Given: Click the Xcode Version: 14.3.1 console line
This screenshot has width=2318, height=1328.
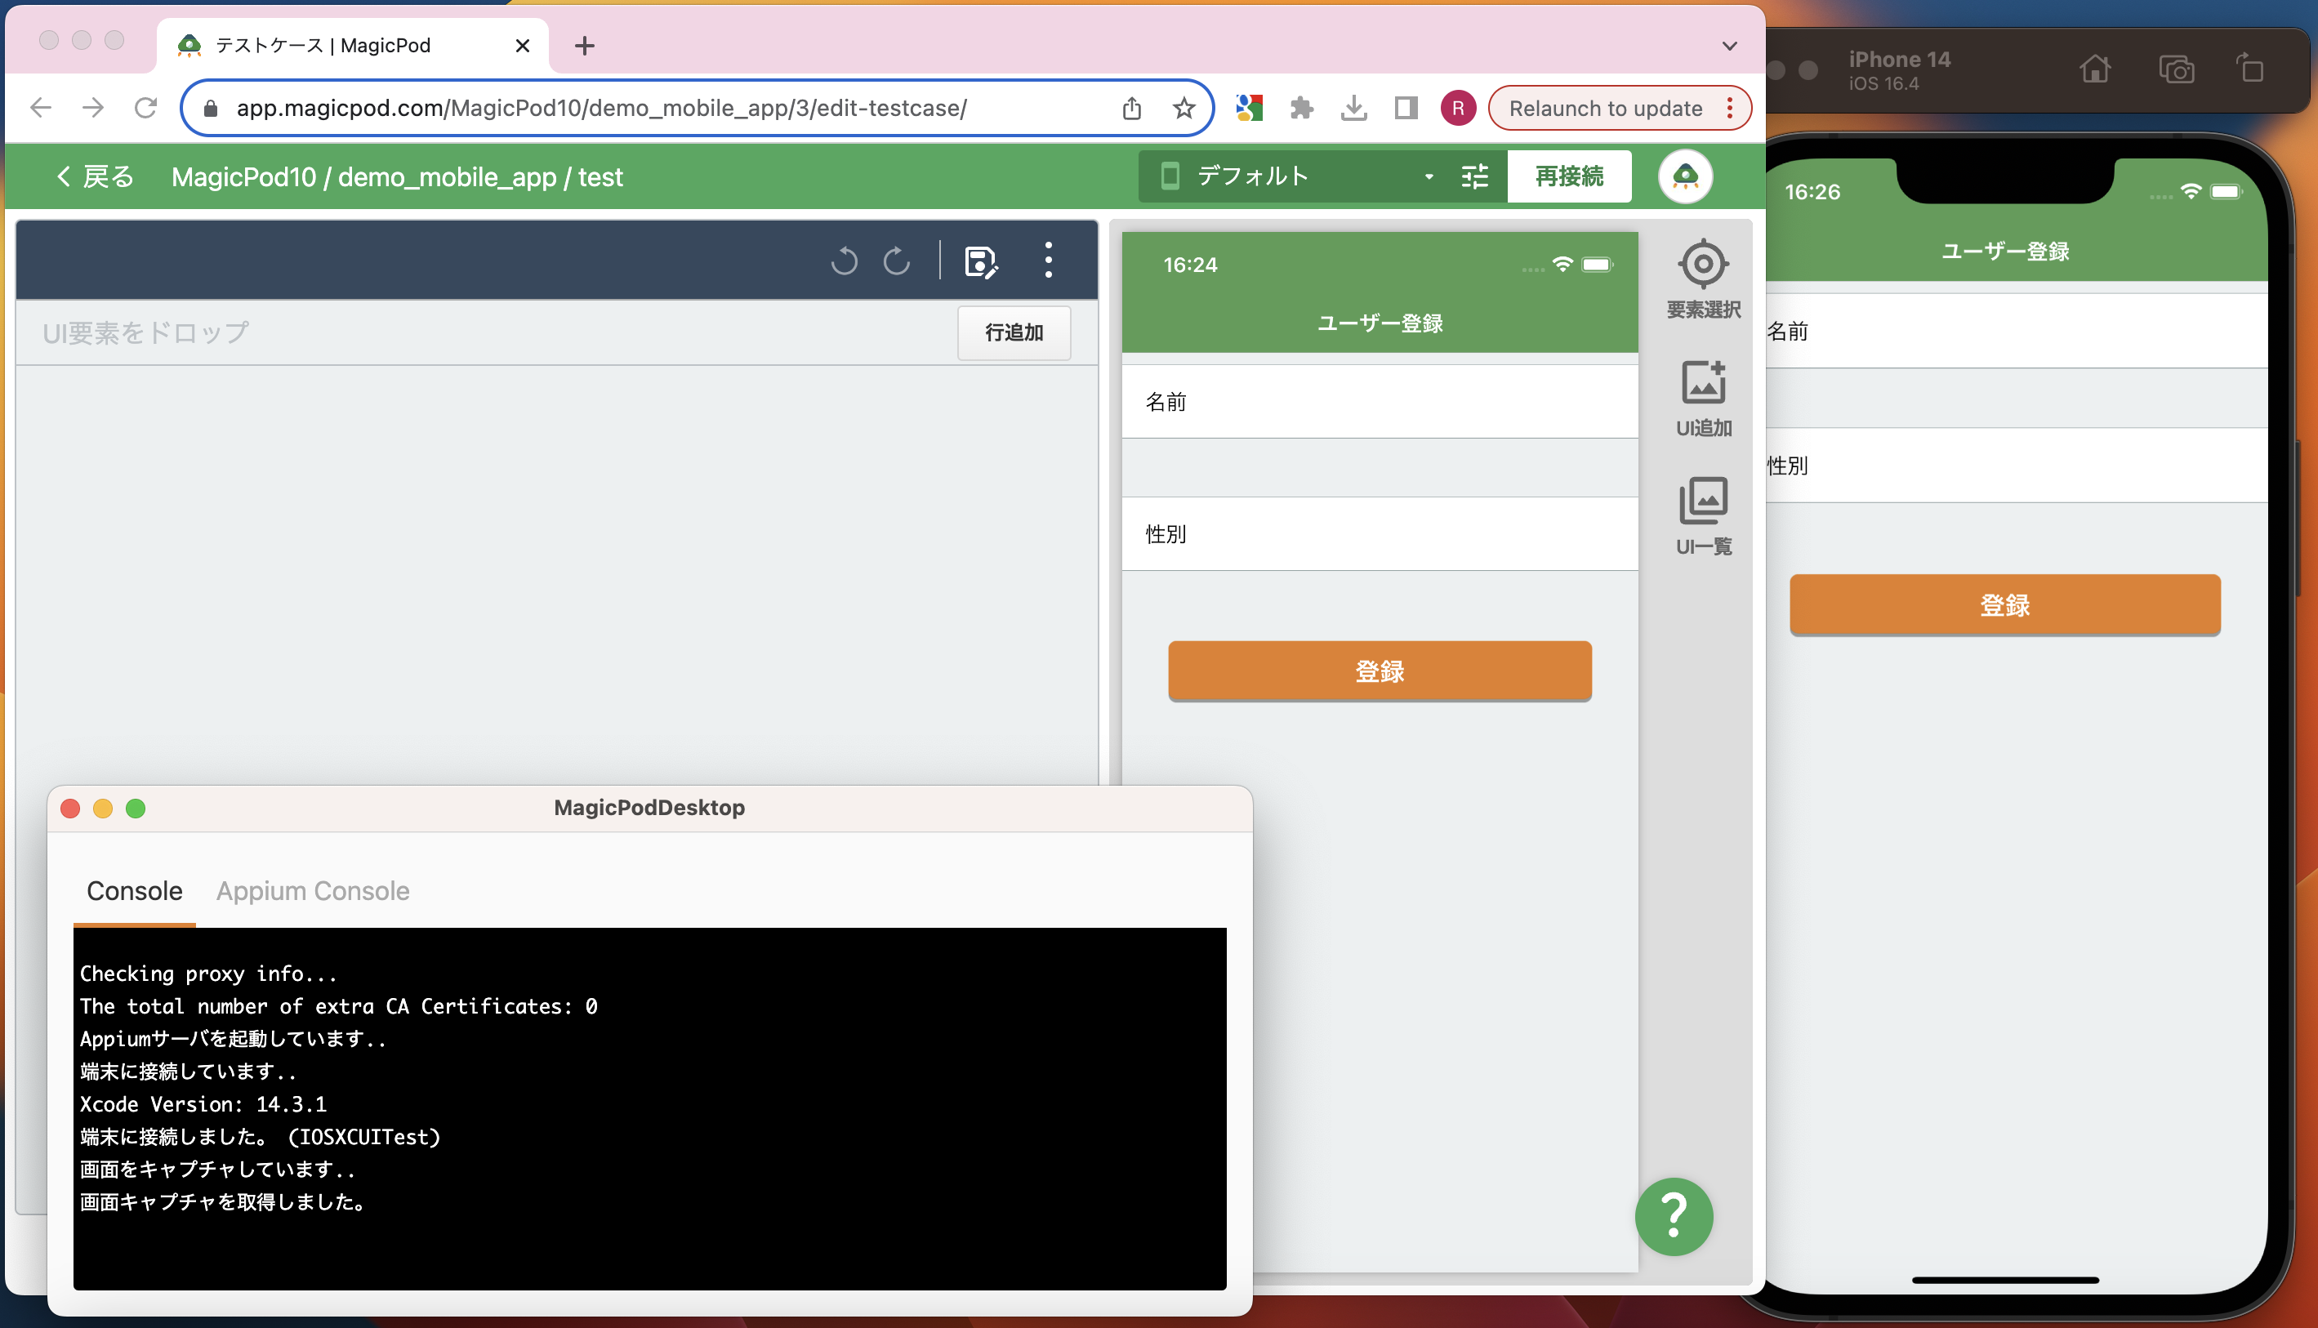Looking at the screenshot, I should 203,1103.
